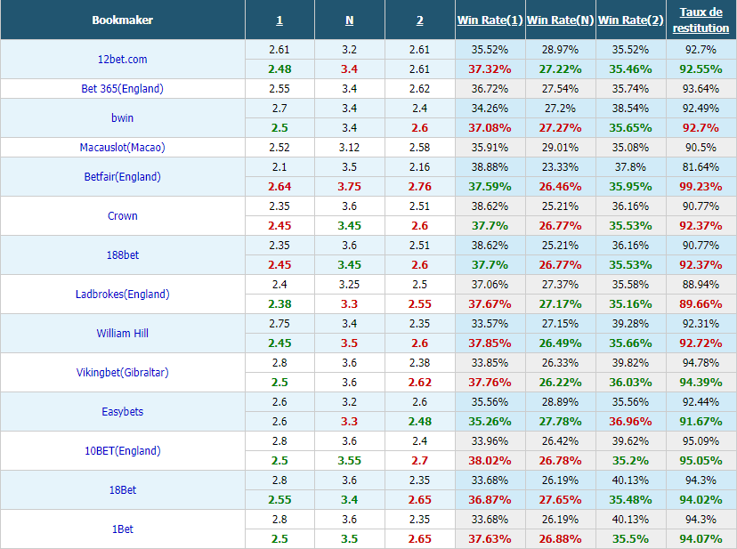The width and height of the screenshot is (737, 549).
Task: Open Ladbrokes(England) bookmaker link
Action: [x=122, y=295]
